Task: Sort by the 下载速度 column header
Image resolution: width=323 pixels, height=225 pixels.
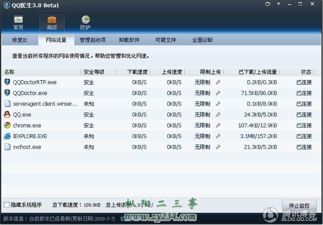Action: tap(133, 72)
